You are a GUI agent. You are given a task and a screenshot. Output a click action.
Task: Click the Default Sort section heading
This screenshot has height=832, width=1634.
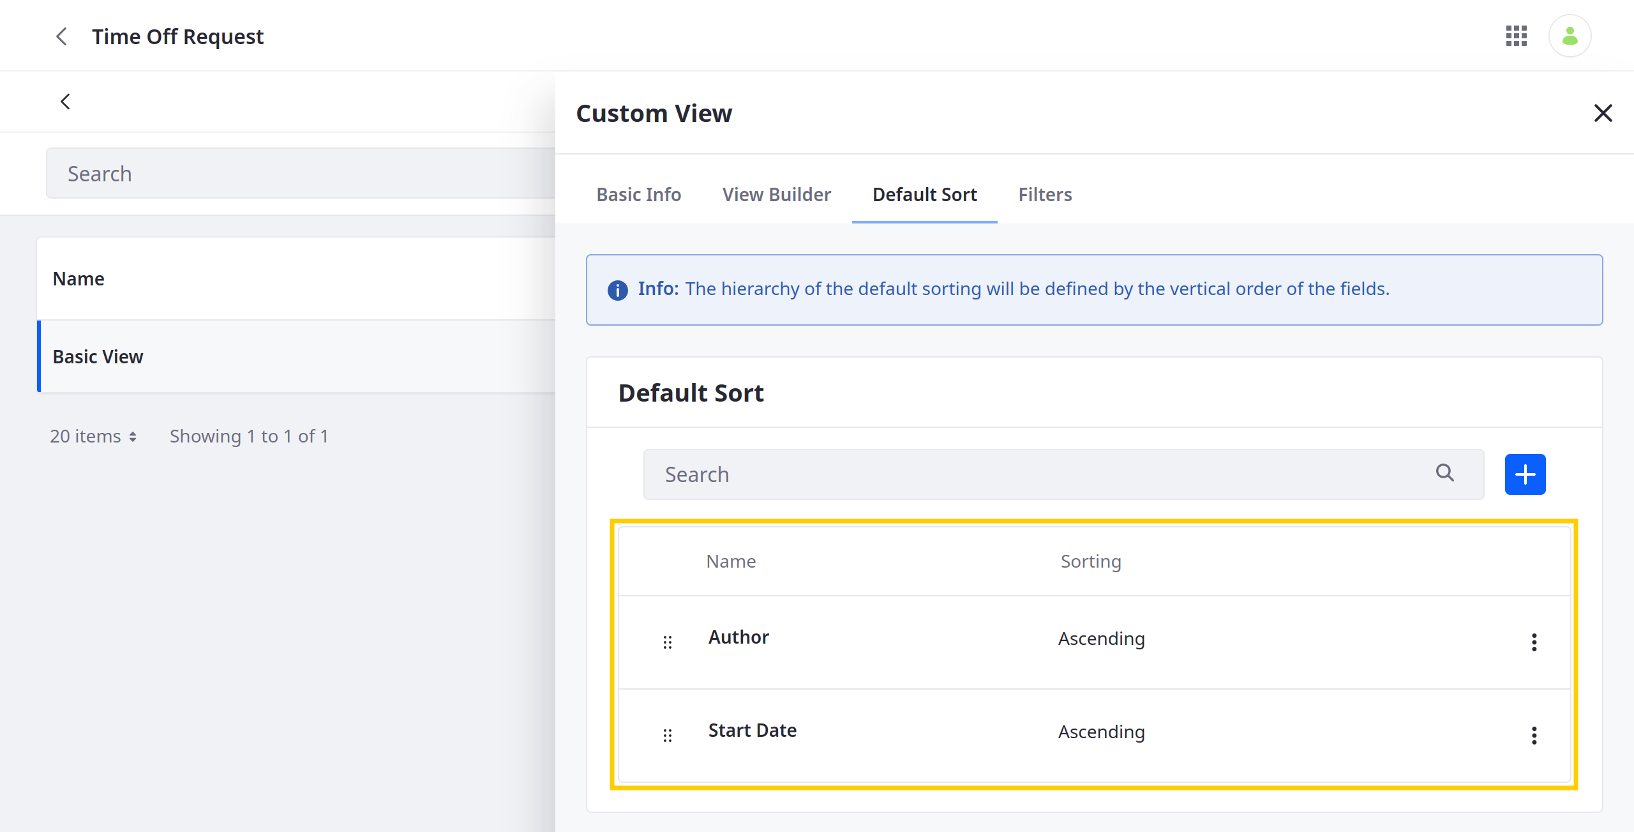tap(691, 393)
